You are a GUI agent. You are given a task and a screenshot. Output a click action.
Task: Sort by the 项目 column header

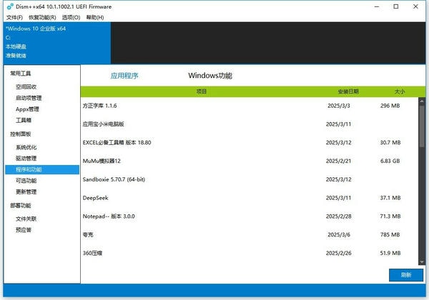point(202,91)
